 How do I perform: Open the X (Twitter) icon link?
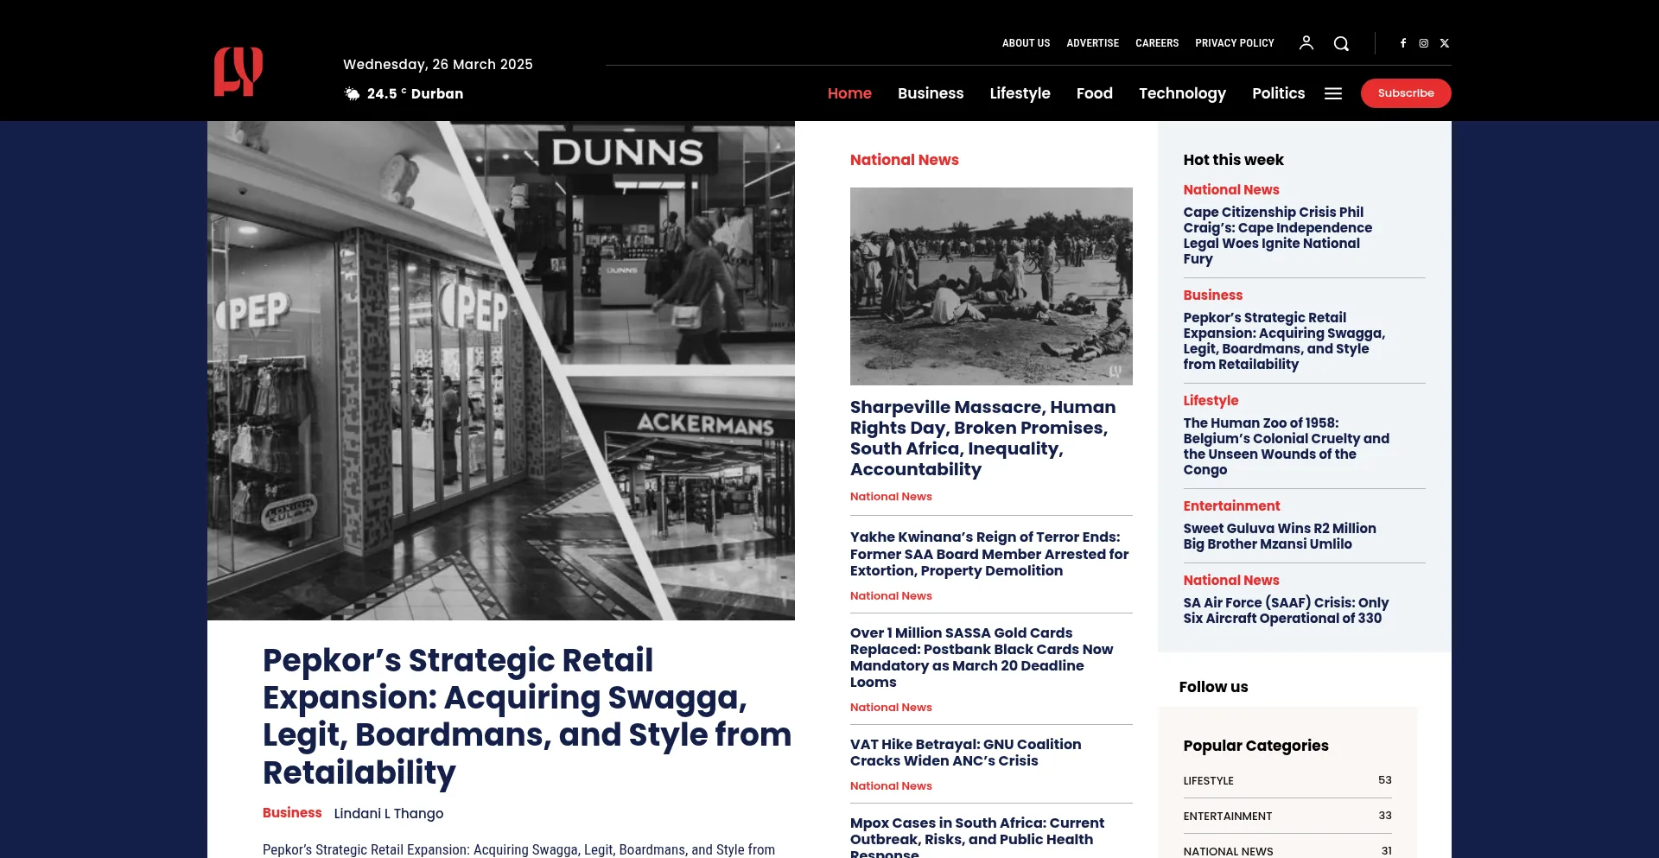1444,43
